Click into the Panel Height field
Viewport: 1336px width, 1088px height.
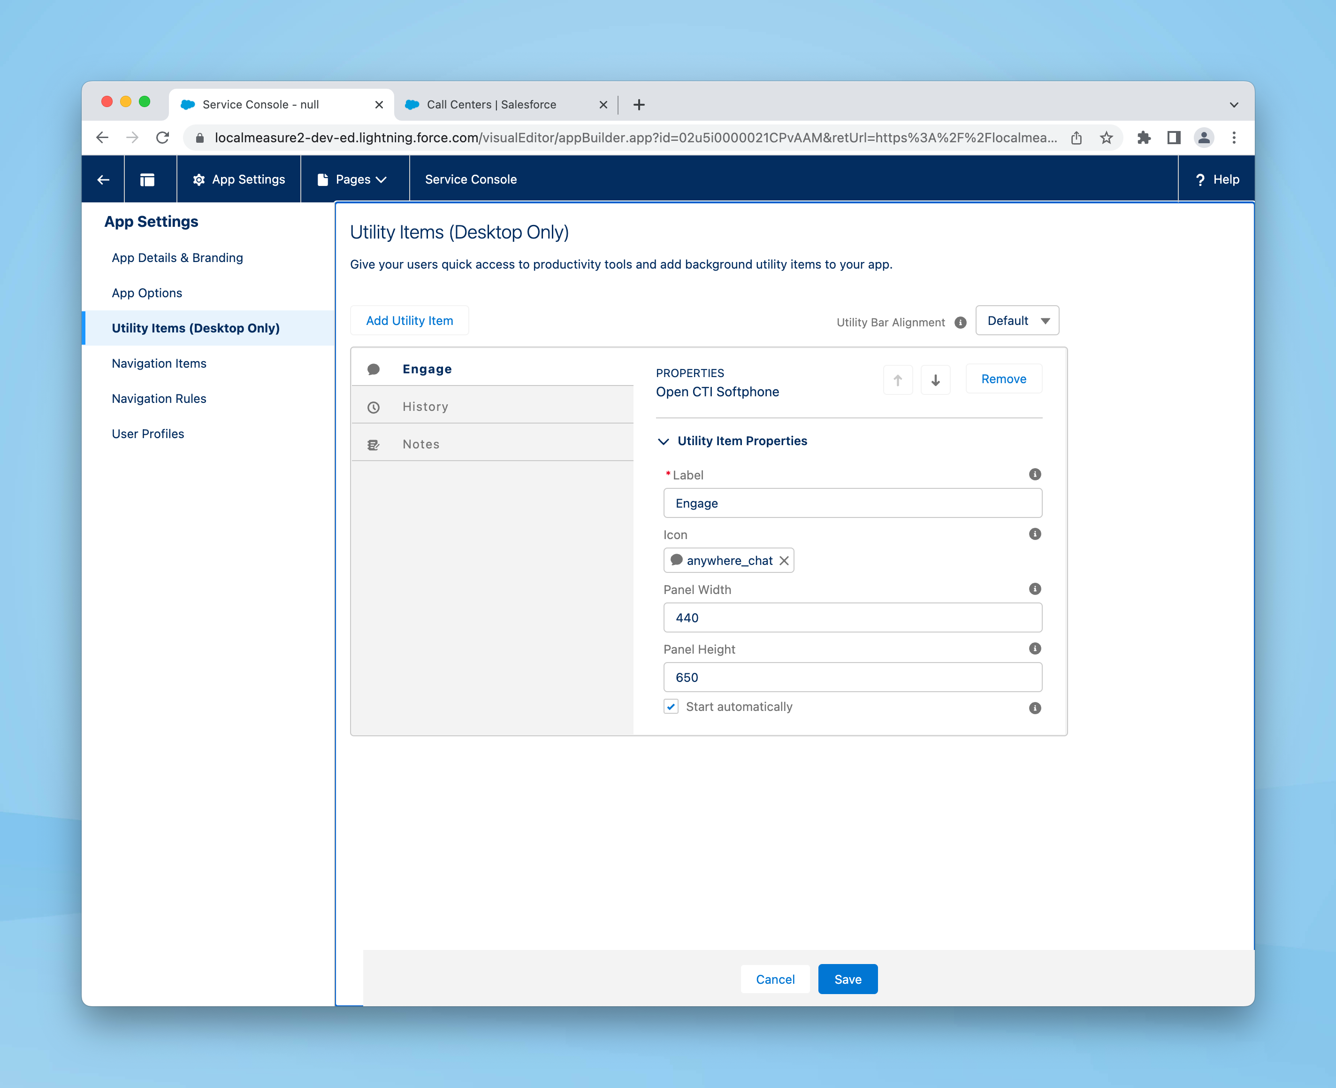[852, 678]
